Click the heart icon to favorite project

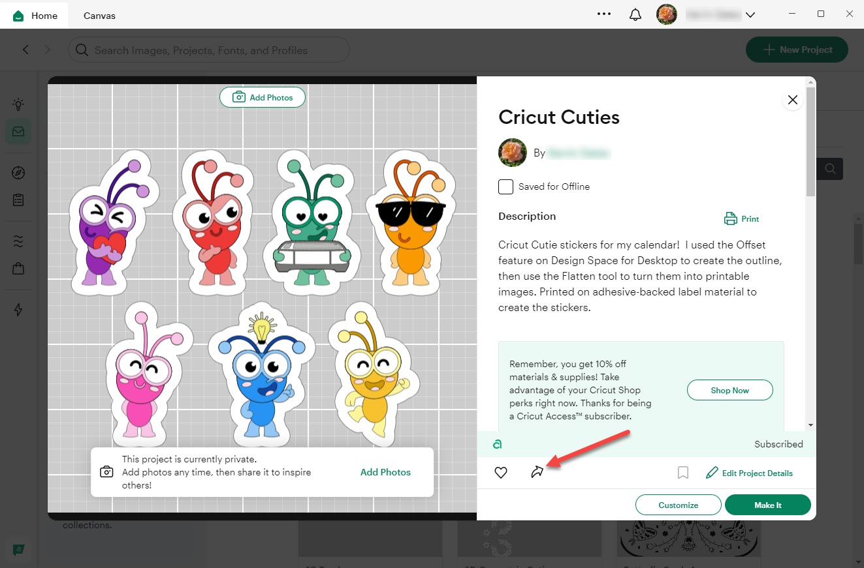501,473
